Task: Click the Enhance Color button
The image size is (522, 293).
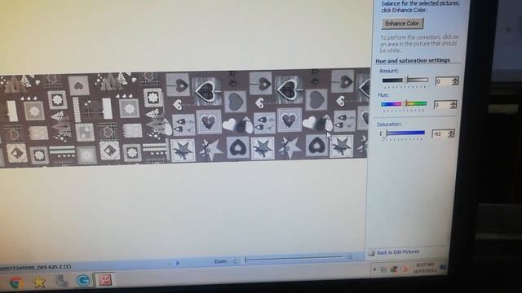Action: point(402,24)
